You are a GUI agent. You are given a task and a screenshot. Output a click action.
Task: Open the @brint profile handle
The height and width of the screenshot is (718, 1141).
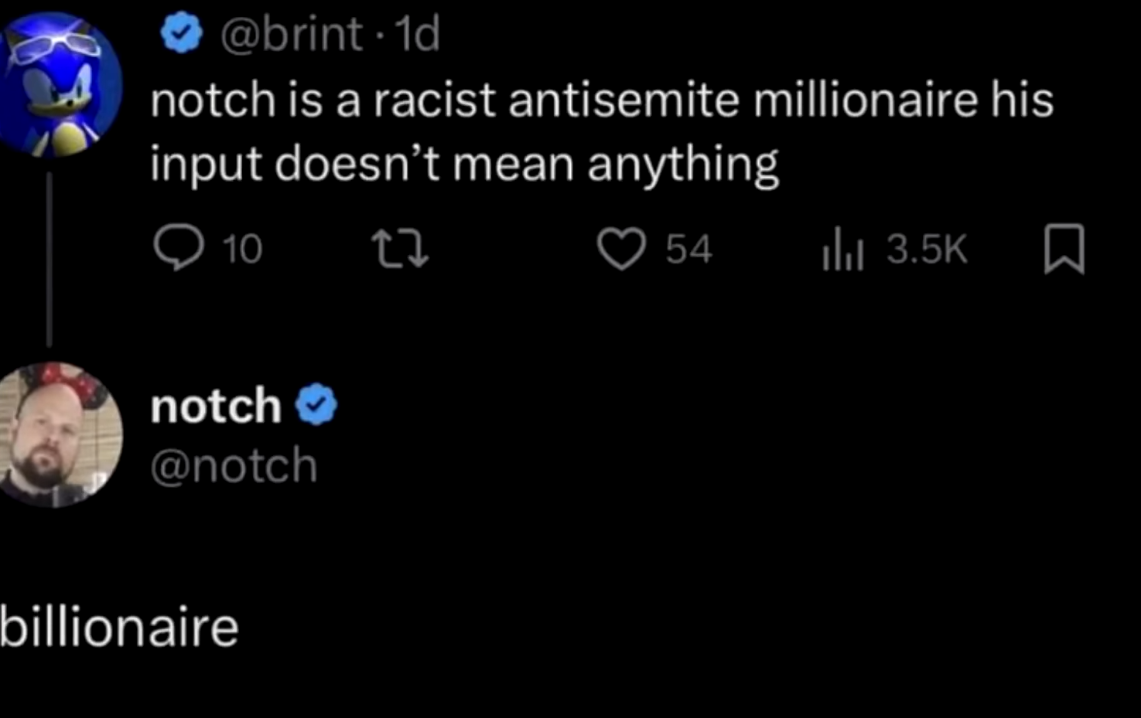292,34
